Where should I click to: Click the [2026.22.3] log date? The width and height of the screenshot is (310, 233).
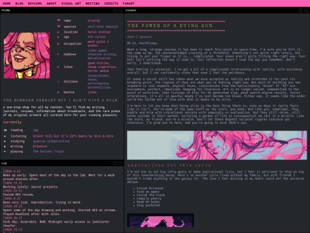[x=13, y=190]
